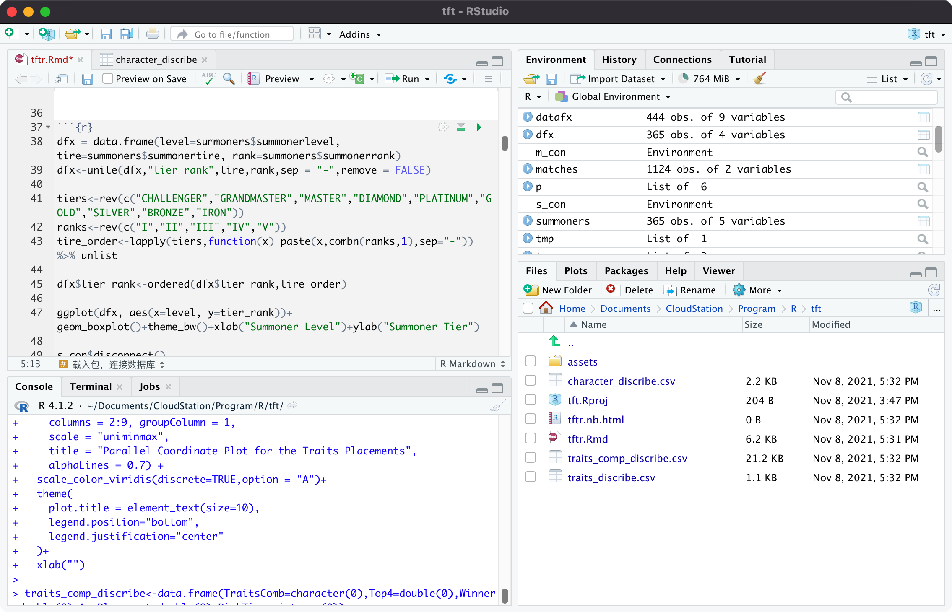
Task: Load workspace in Environment pane
Action: pyautogui.click(x=532, y=78)
